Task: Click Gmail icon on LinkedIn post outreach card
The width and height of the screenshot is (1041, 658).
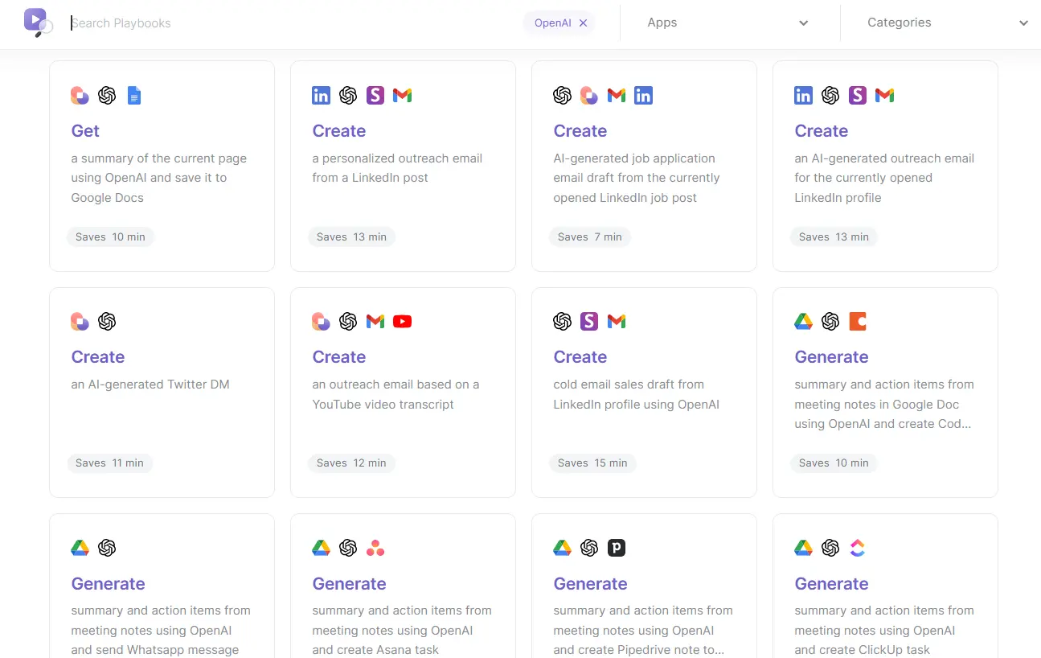Action: (x=403, y=96)
